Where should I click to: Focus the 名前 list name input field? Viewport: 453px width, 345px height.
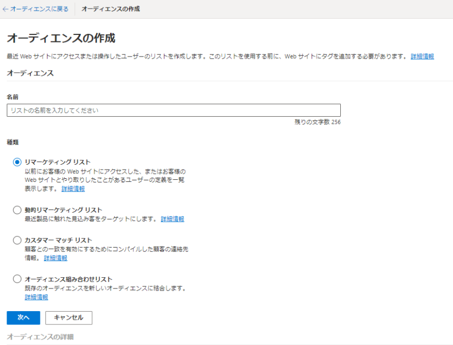[173, 110]
